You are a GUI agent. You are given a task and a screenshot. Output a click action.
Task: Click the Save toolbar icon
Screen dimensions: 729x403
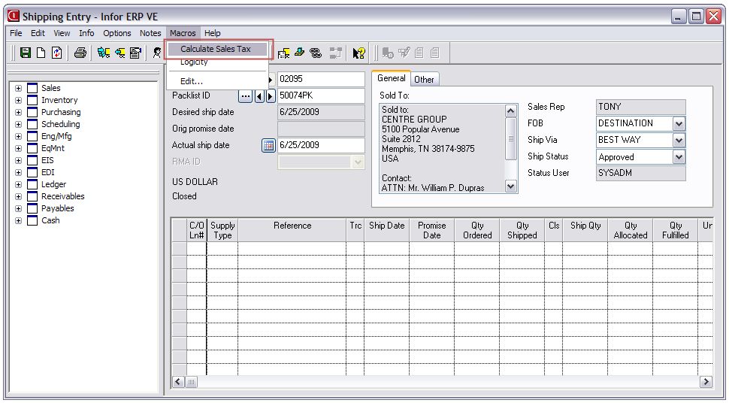tap(25, 53)
